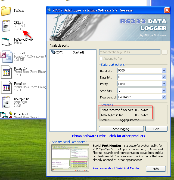
Task: Open Read more about Serial Port Monitor link
Action: click(x=116, y=168)
